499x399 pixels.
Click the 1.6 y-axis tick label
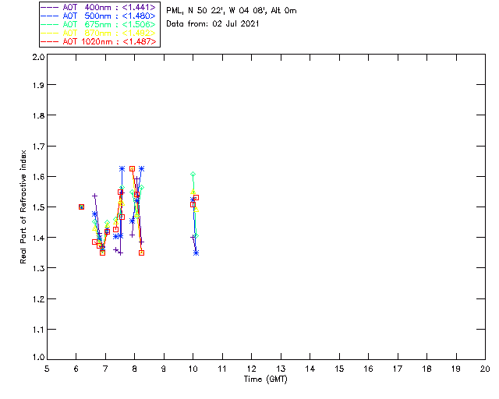click(38, 177)
